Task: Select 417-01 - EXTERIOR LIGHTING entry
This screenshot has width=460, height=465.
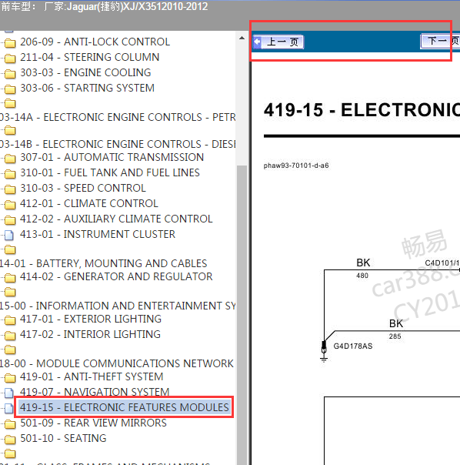Action: [91, 319]
